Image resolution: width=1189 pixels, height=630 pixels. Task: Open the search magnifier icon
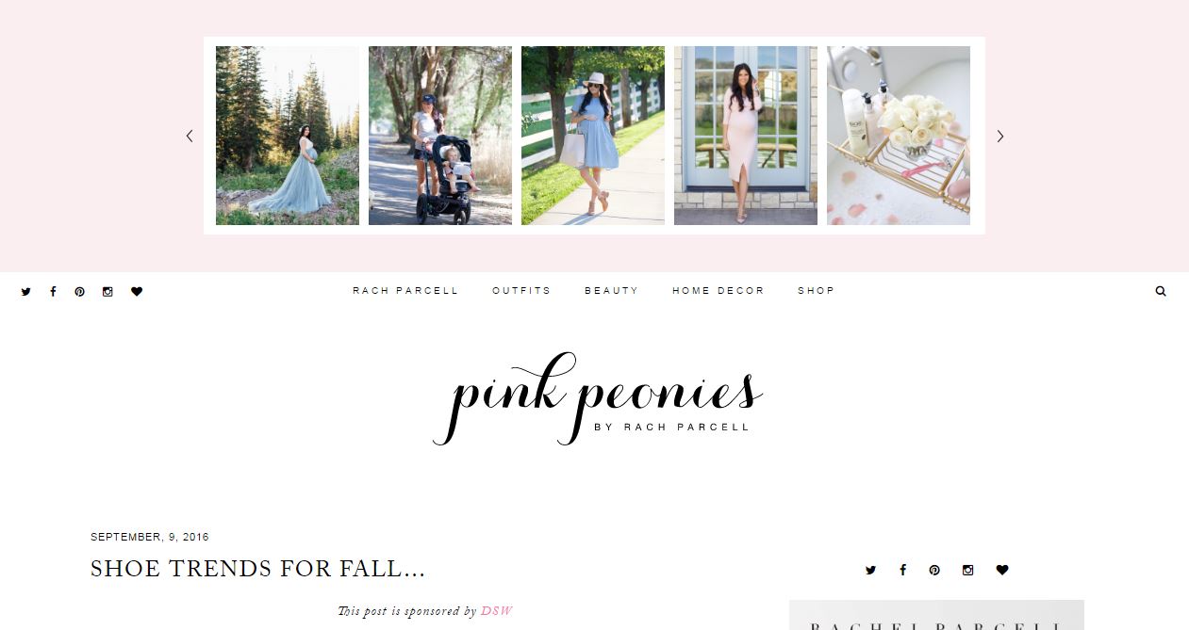click(x=1161, y=291)
